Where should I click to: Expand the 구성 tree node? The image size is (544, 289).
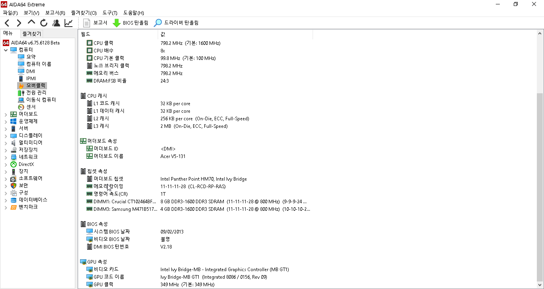click(6, 193)
